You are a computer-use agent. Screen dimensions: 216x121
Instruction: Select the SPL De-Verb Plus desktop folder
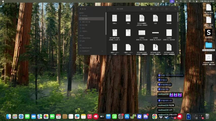coord(208,45)
